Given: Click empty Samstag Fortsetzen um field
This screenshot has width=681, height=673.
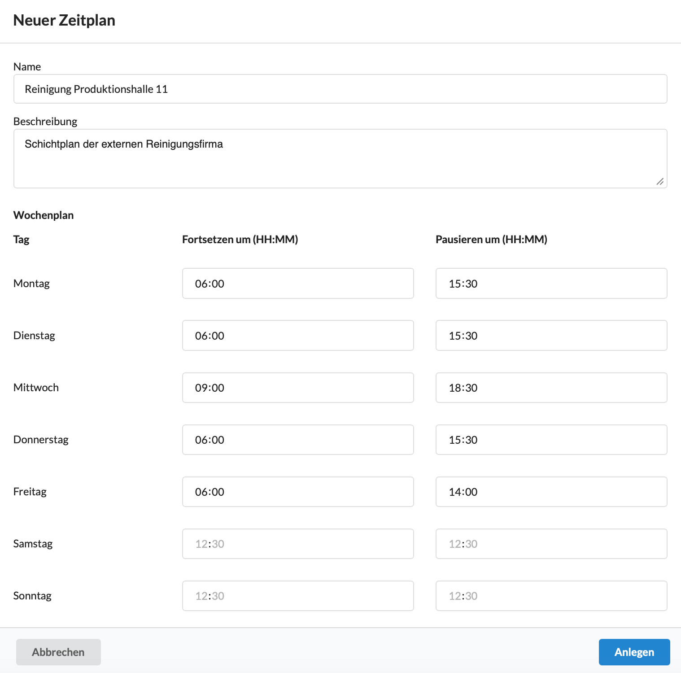Looking at the screenshot, I should click(298, 544).
